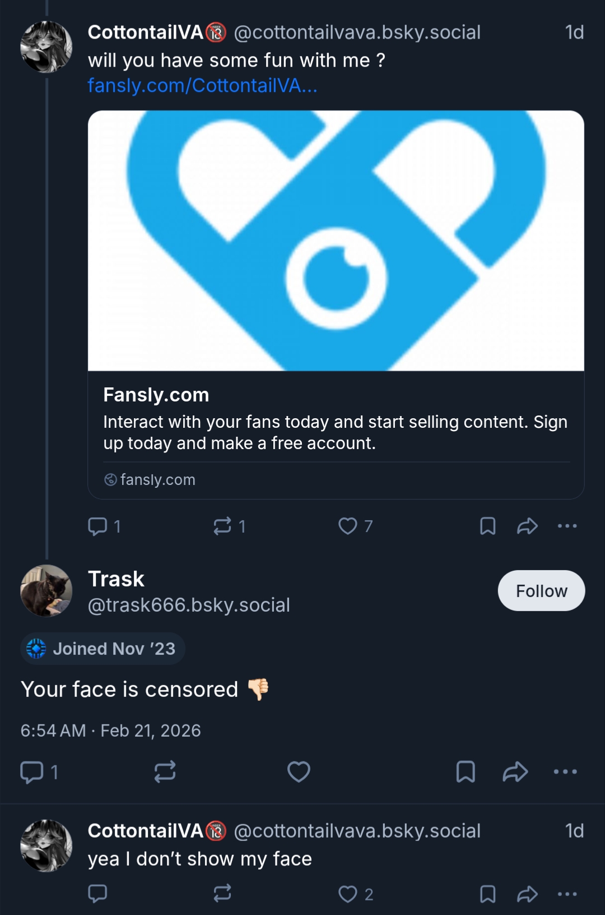Like Trask's comment
Screen dimensions: 605x915
pyautogui.click(x=299, y=772)
